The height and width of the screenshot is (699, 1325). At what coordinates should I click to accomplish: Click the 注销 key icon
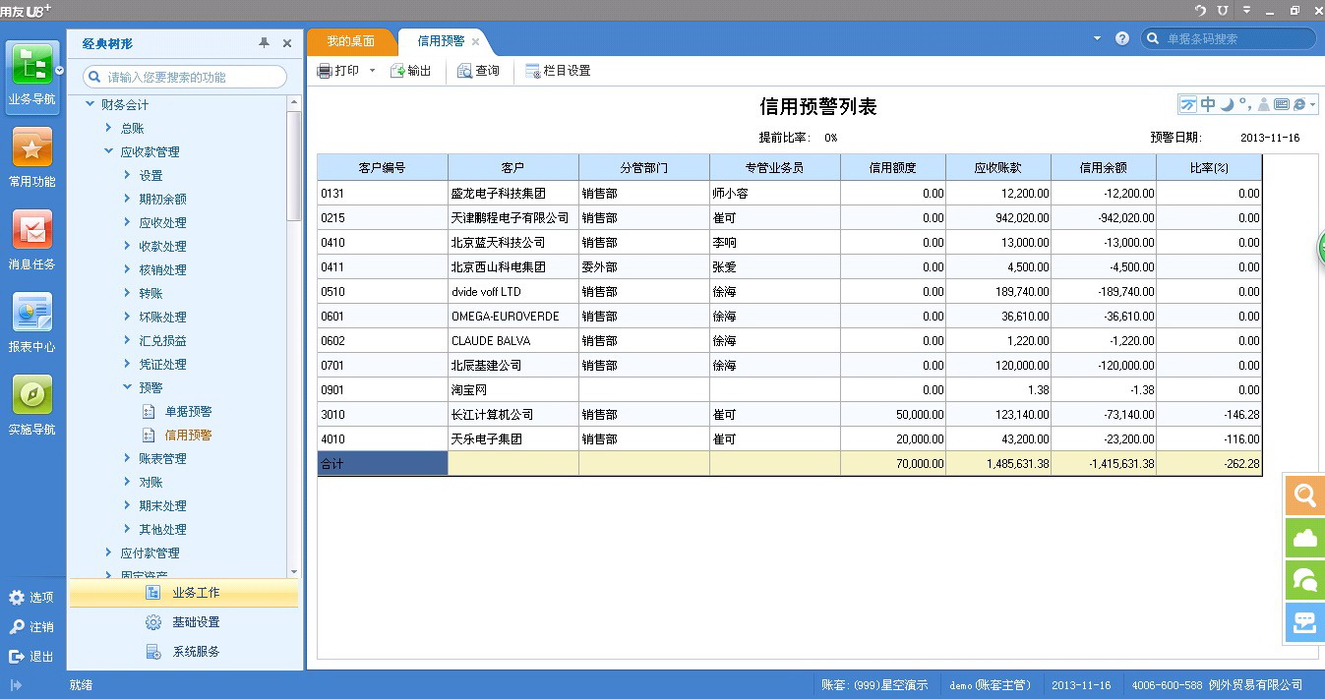17,626
